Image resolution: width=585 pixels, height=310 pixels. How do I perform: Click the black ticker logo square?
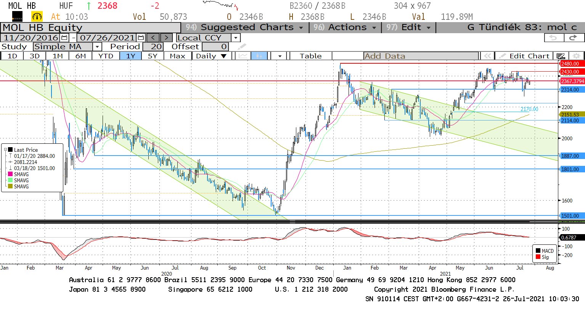[18, 16]
